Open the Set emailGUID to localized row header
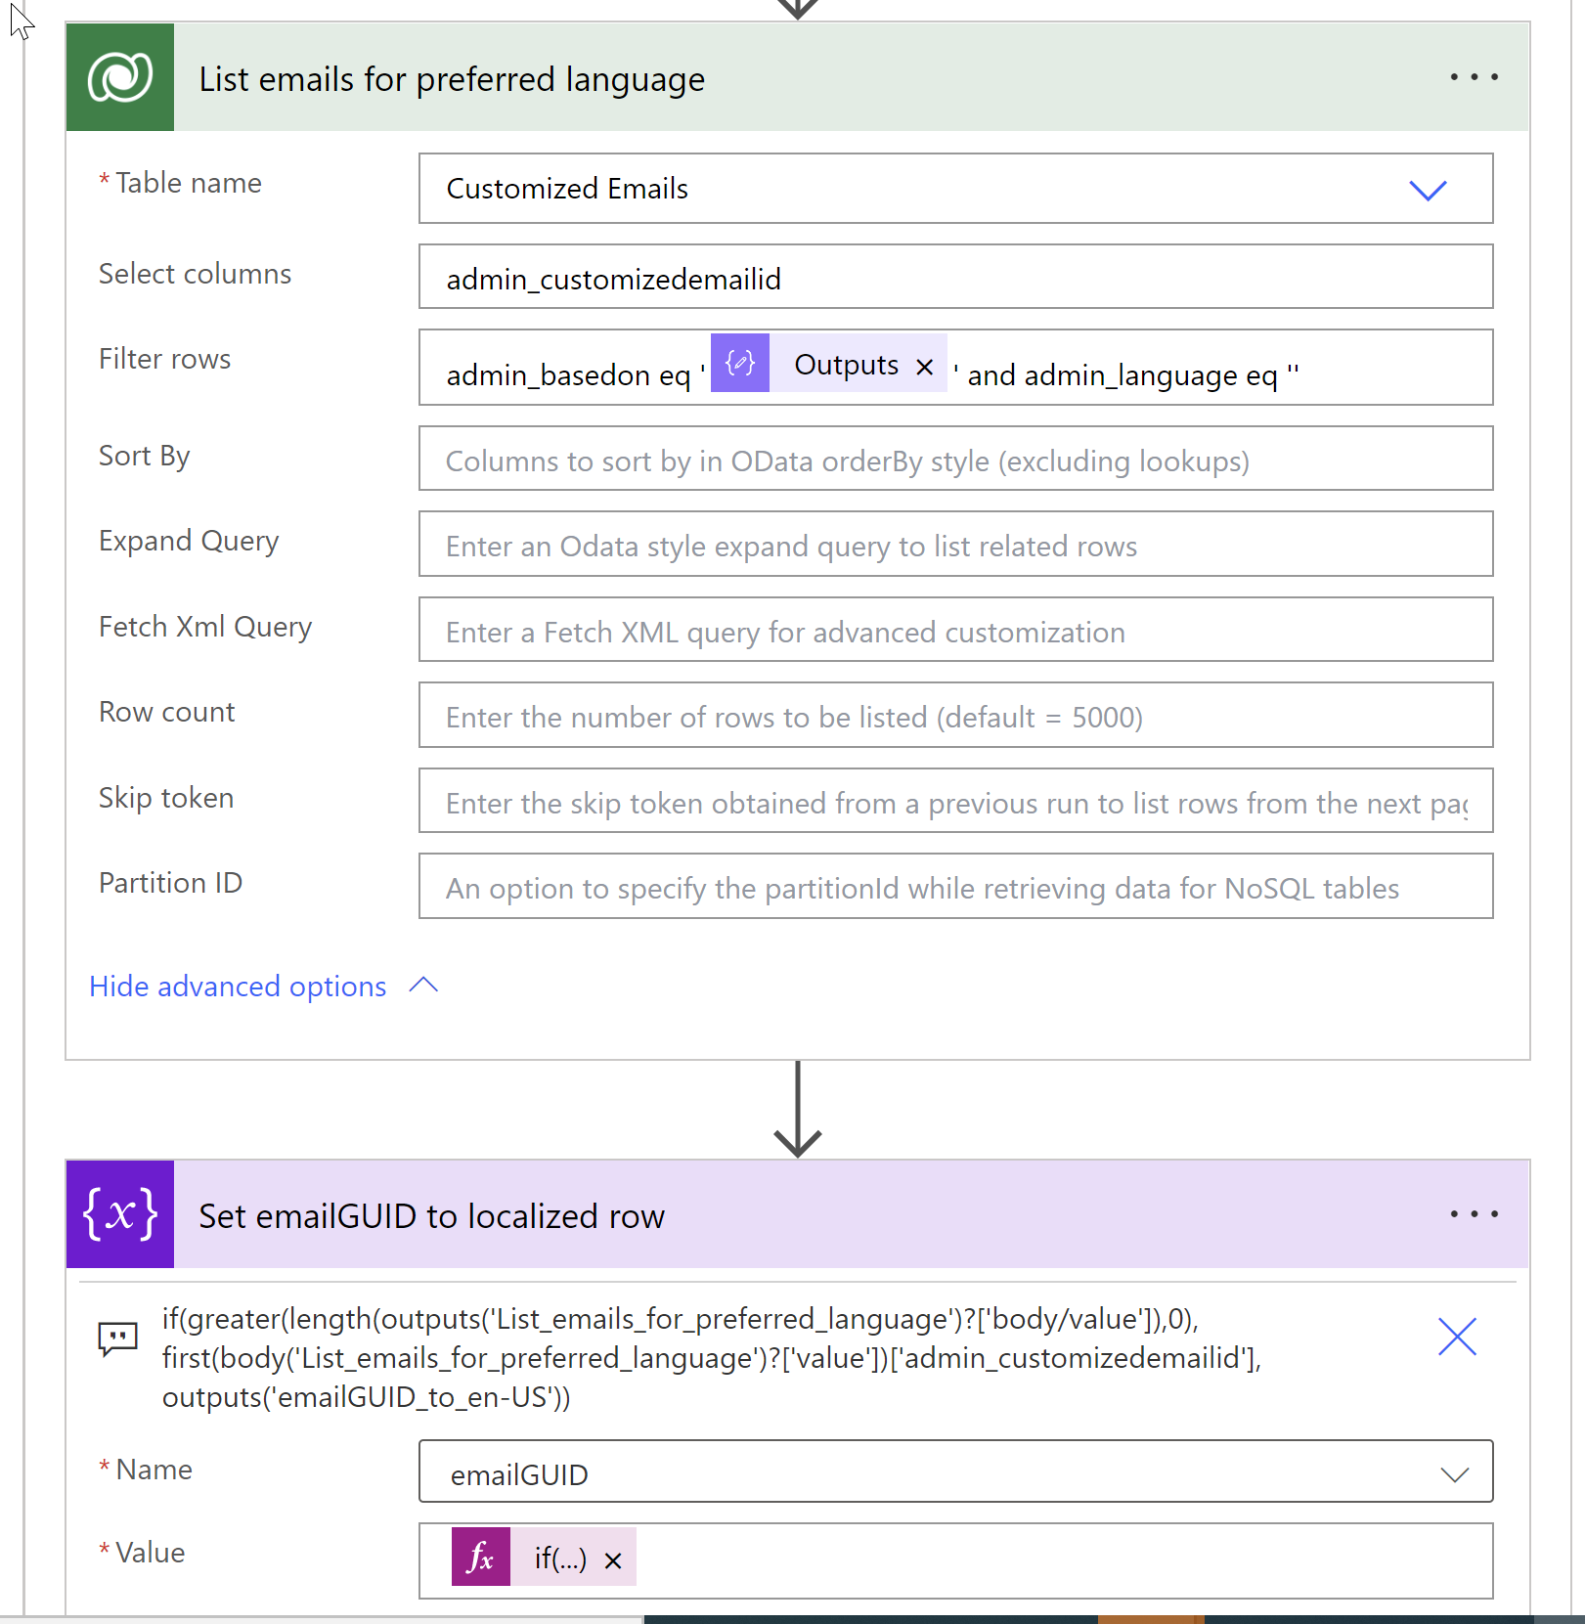1585x1624 pixels. click(431, 1214)
